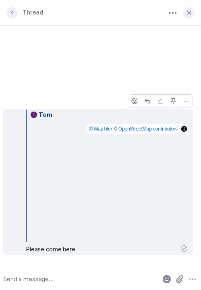Edit the message with the pencil icon
The width and height of the screenshot is (201, 290).
pos(160,101)
